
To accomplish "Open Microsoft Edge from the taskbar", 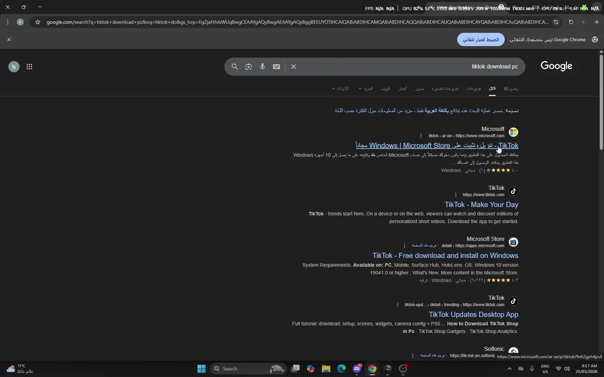I will coord(341,369).
